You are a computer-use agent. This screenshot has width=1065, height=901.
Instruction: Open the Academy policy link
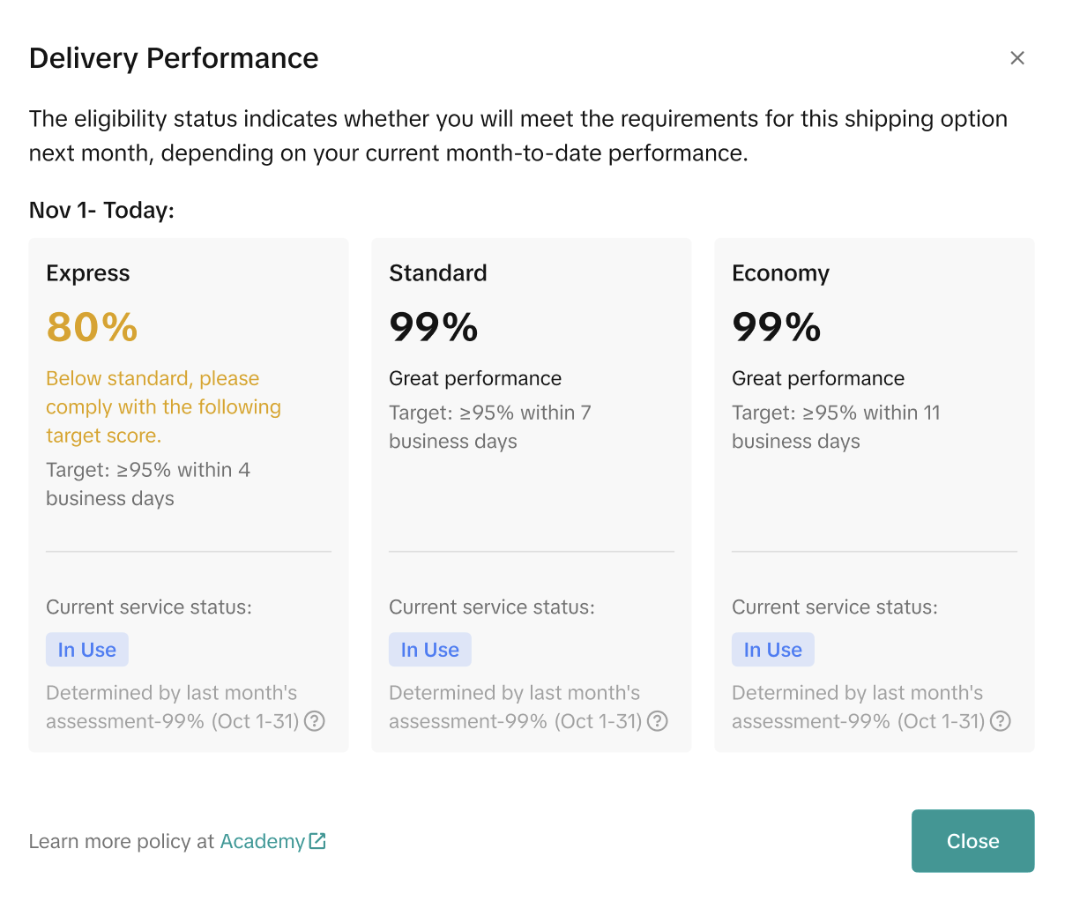(262, 841)
